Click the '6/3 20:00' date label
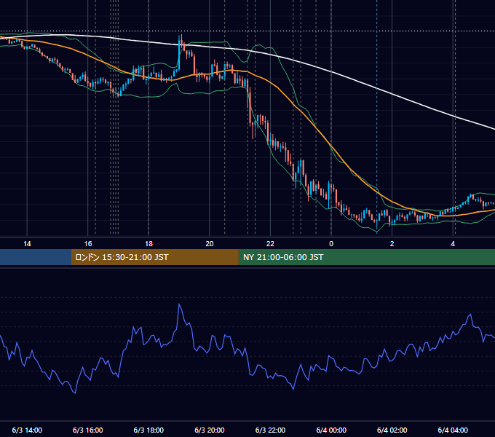 (210, 430)
